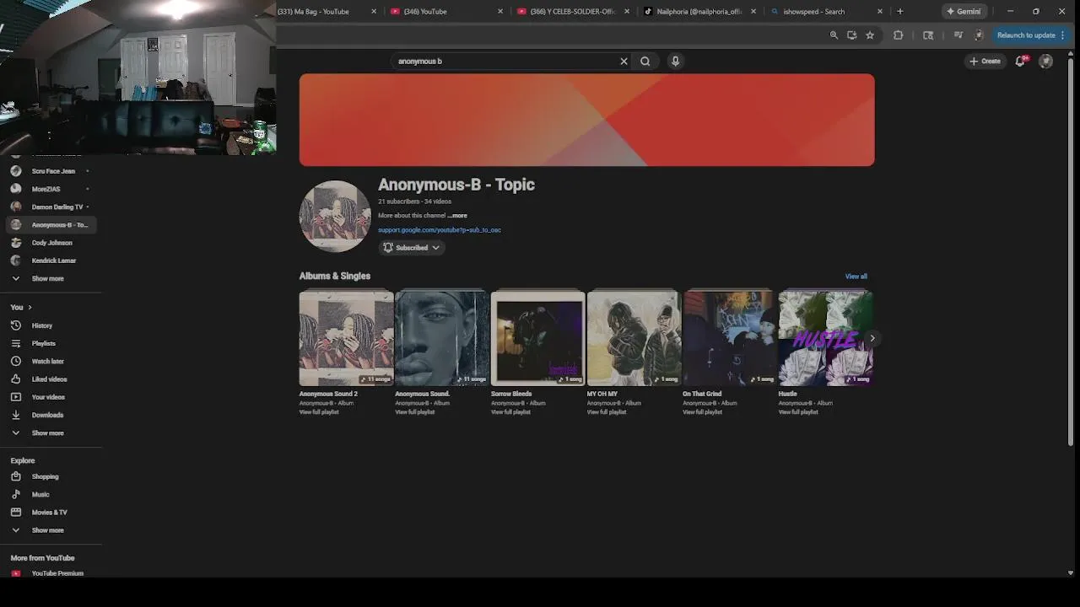This screenshot has width=1080, height=607.
Task: Open Music note icon under Explore
Action: (x=15, y=494)
